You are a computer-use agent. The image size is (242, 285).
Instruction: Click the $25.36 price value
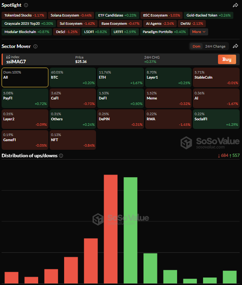81,62
